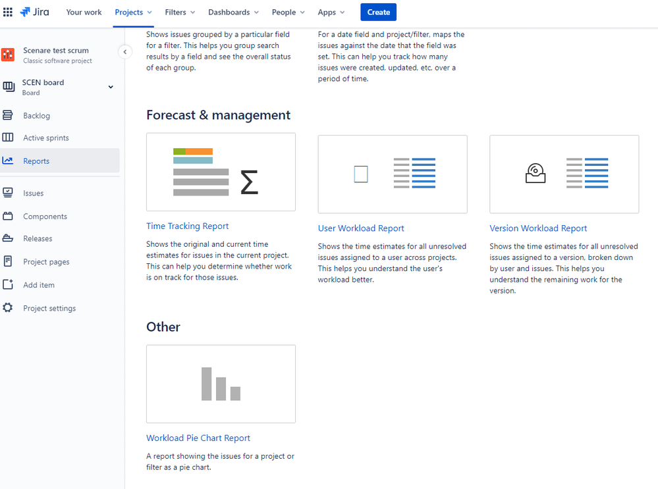Screen dimensions: 658x489
Task: Click the Backlog icon in sidebar
Action: pos(7,115)
